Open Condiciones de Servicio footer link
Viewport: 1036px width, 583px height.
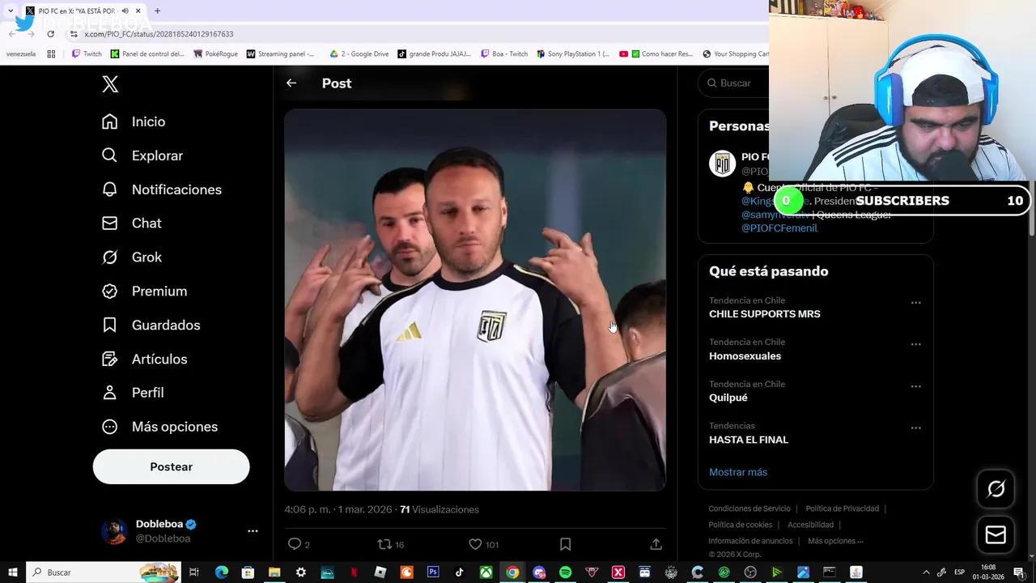(x=749, y=509)
